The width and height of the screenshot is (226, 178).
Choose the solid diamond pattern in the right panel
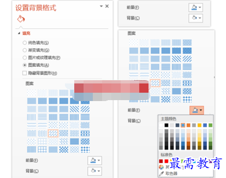click(187, 99)
